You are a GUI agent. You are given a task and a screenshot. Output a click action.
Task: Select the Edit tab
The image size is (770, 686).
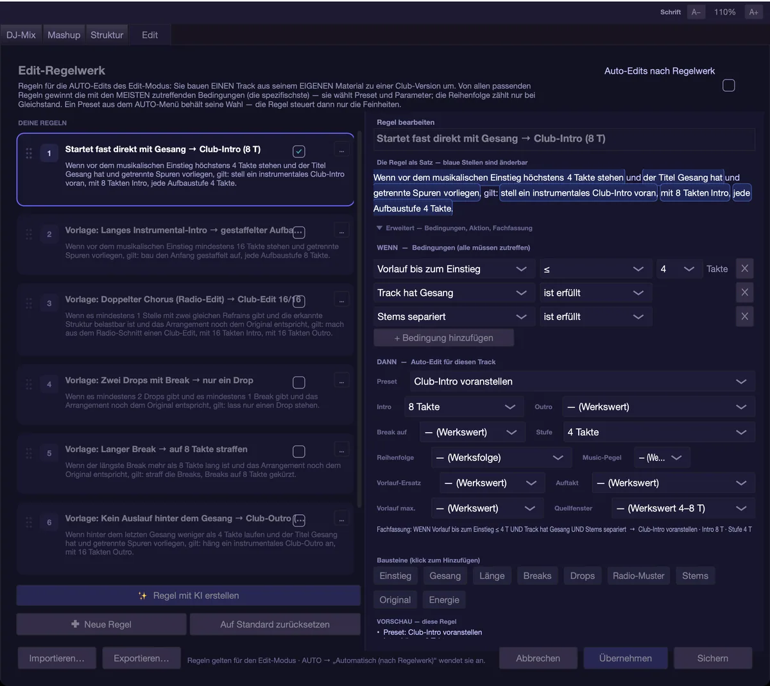pos(150,35)
